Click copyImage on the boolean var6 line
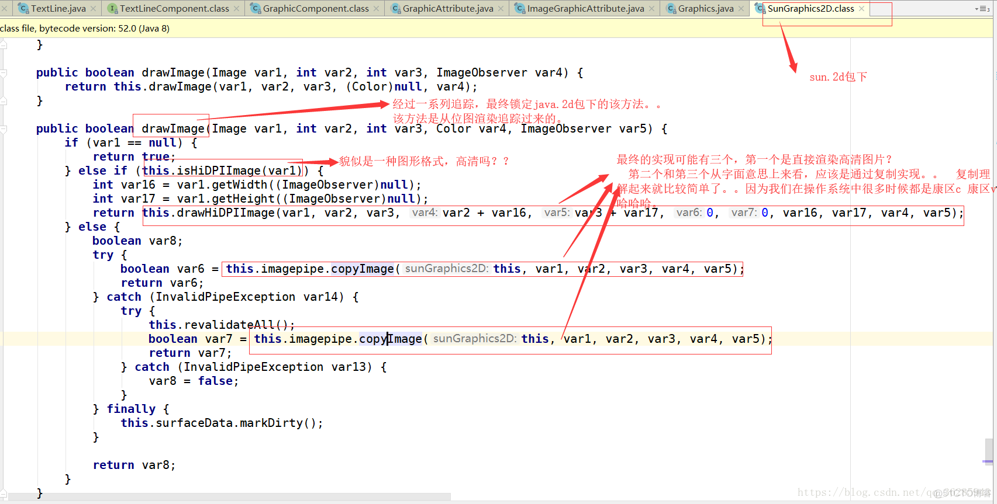 [x=363, y=269]
